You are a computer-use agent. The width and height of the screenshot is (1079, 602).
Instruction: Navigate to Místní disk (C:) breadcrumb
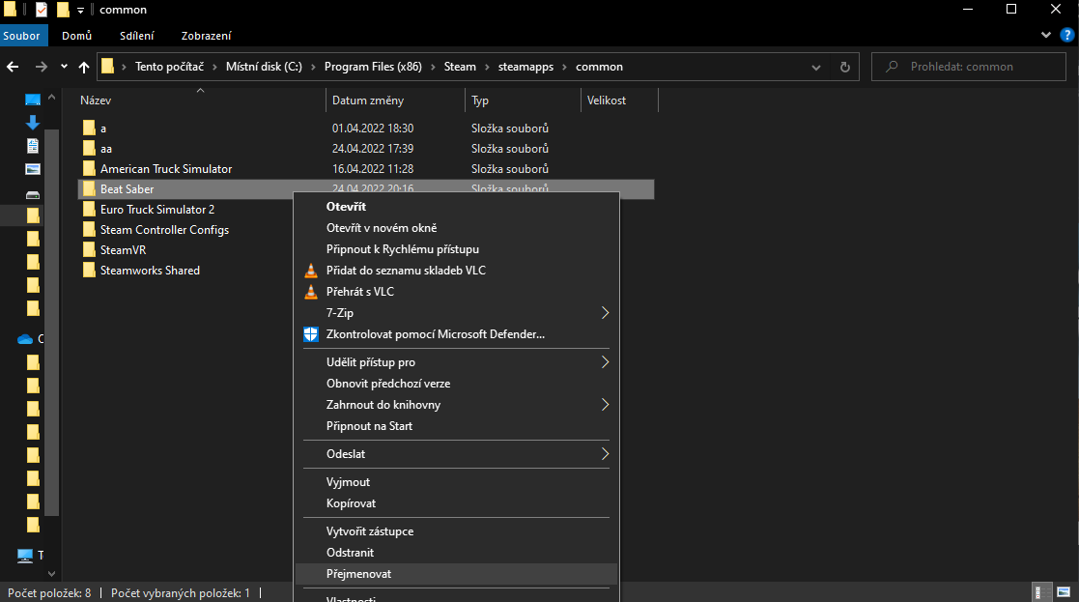[x=265, y=67]
